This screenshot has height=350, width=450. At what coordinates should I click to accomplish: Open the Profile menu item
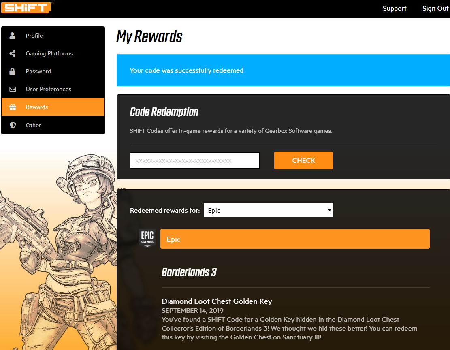click(34, 36)
